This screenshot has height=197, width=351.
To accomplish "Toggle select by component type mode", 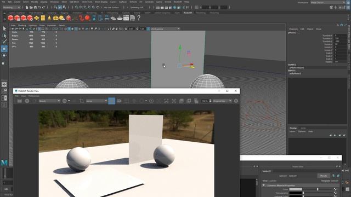I will click(65, 7).
